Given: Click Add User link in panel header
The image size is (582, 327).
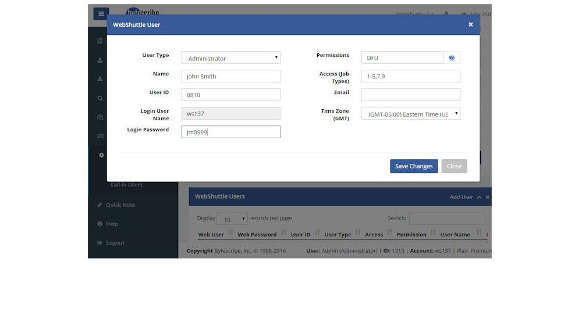Looking at the screenshot, I should (461, 197).
